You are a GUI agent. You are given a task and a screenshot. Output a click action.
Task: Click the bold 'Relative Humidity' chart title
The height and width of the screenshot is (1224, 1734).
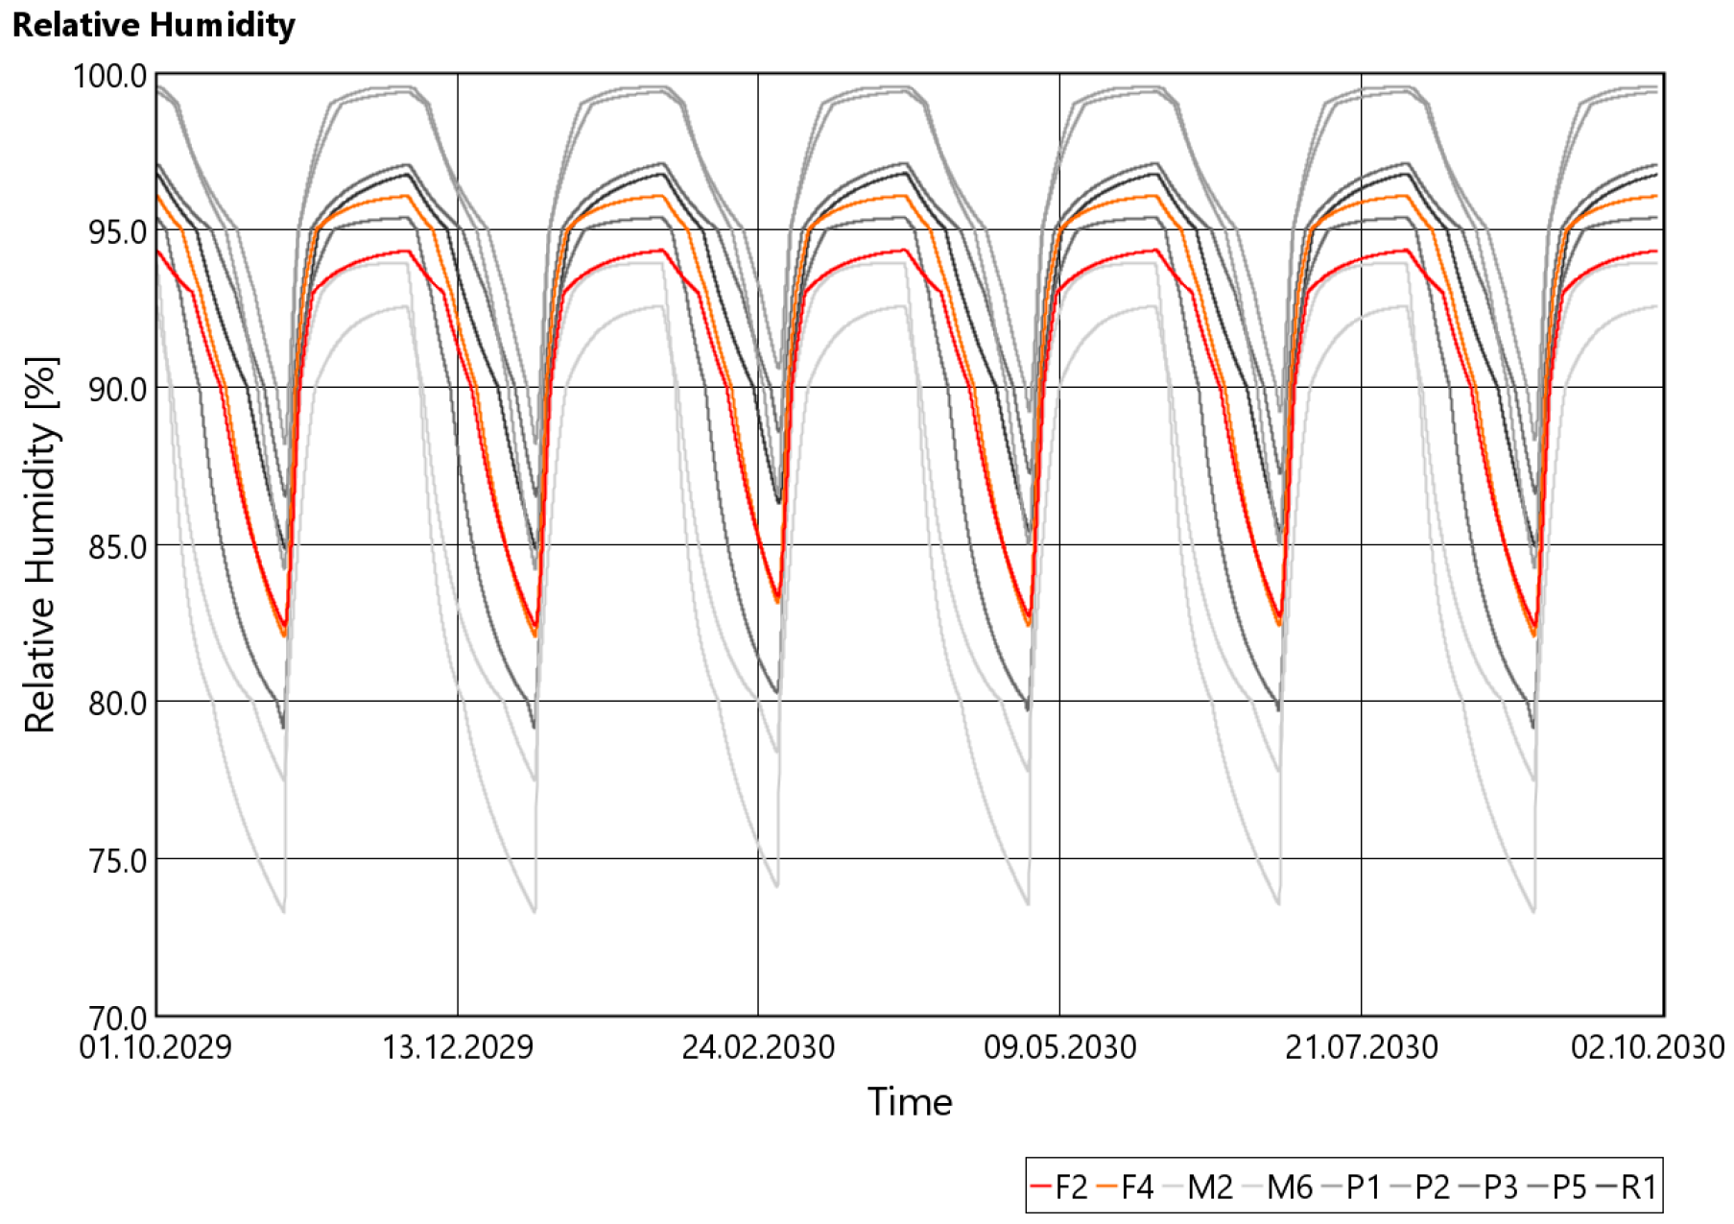(154, 25)
